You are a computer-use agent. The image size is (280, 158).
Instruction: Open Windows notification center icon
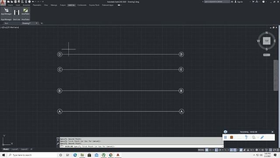[x=275, y=155]
